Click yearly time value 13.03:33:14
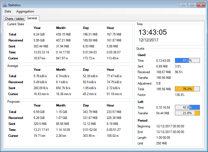 41,52
